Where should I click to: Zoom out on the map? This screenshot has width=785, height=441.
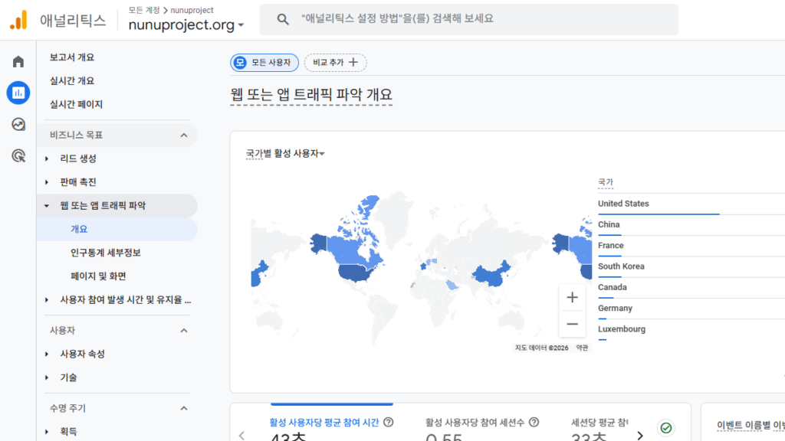pyautogui.click(x=572, y=324)
